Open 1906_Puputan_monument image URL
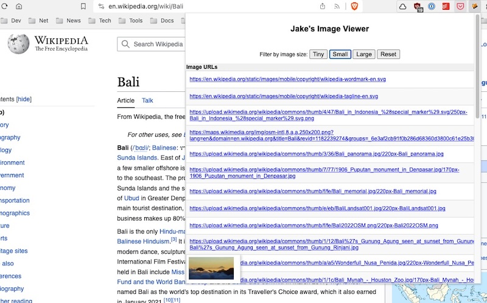 [x=324, y=173]
